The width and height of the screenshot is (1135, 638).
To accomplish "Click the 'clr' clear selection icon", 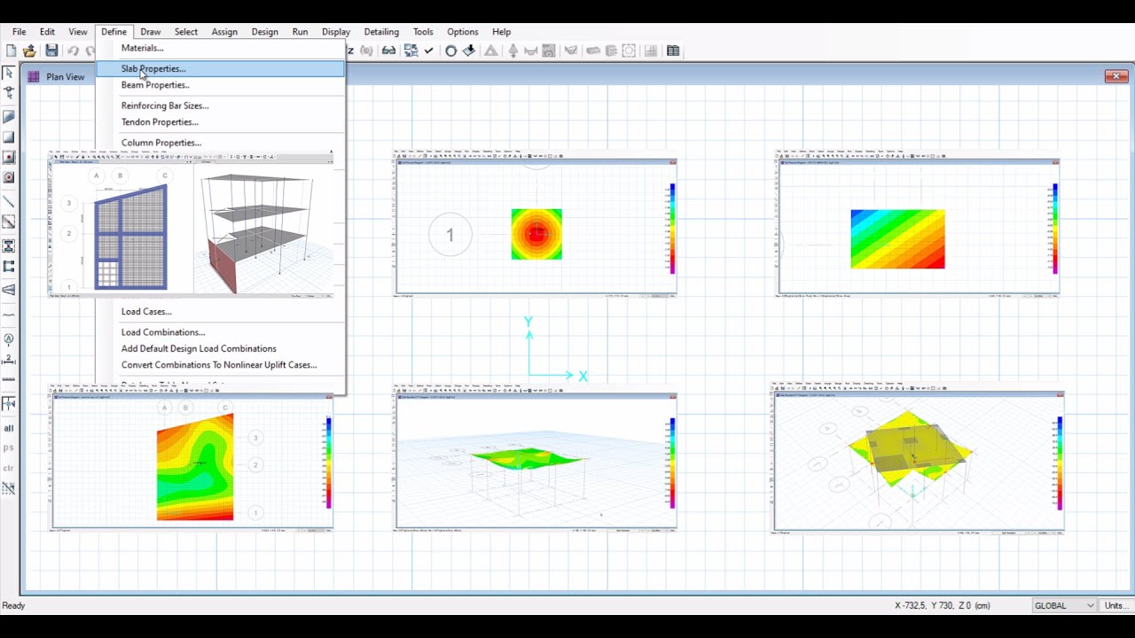I will click(x=9, y=469).
